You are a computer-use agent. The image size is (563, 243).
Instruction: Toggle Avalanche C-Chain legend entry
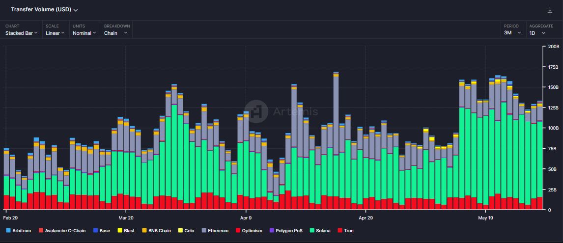click(x=62, y=230)
